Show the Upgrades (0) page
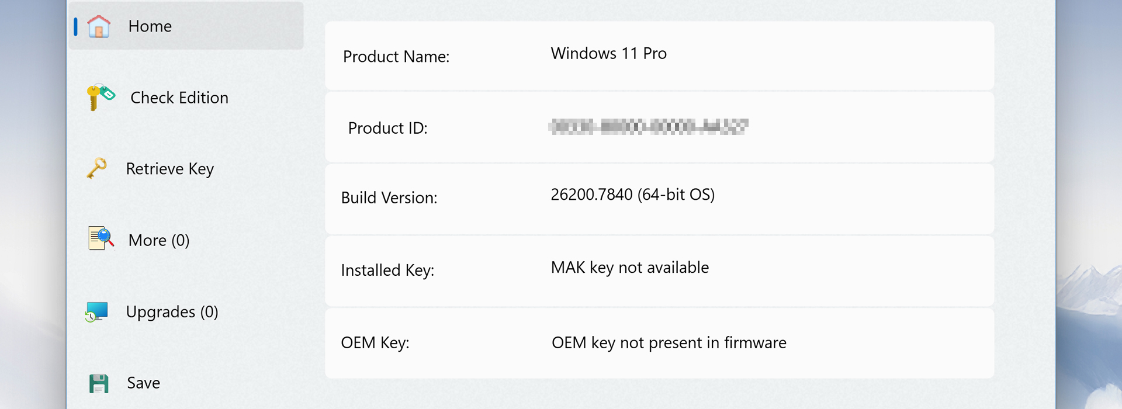 click(x=172, y=312)
